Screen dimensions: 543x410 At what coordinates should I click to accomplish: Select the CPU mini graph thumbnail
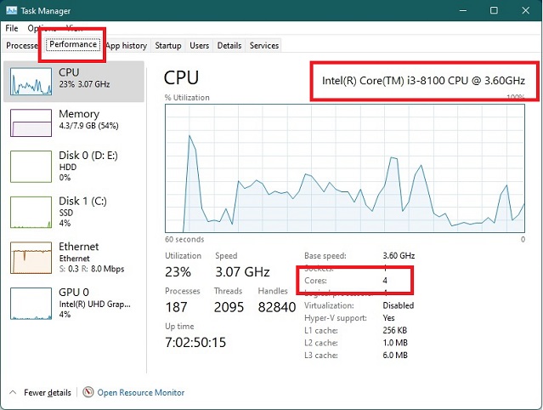[x=31, y=82]
